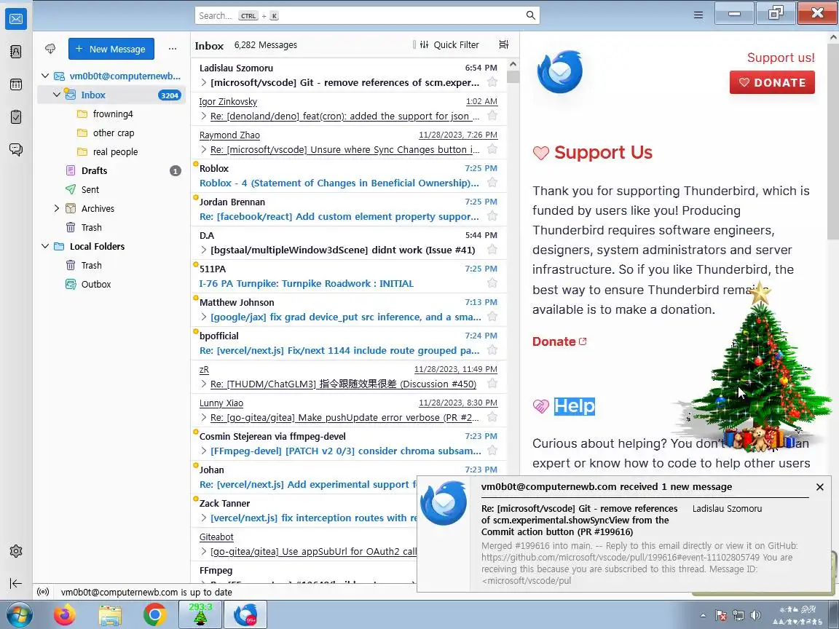The height and width of the screenshot is (629, 839).
Task: Star the Raymond Zhao message
Action: [x=492, y=149]
